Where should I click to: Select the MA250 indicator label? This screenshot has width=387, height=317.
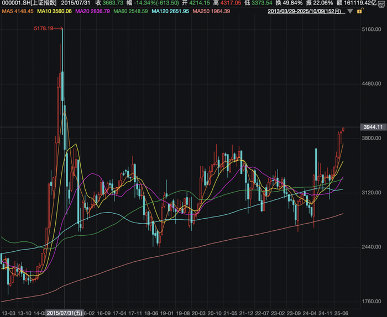point(211,12)
